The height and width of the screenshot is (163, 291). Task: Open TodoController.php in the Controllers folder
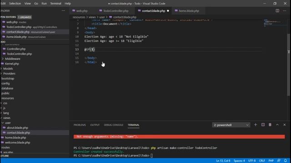coord(35,54)
